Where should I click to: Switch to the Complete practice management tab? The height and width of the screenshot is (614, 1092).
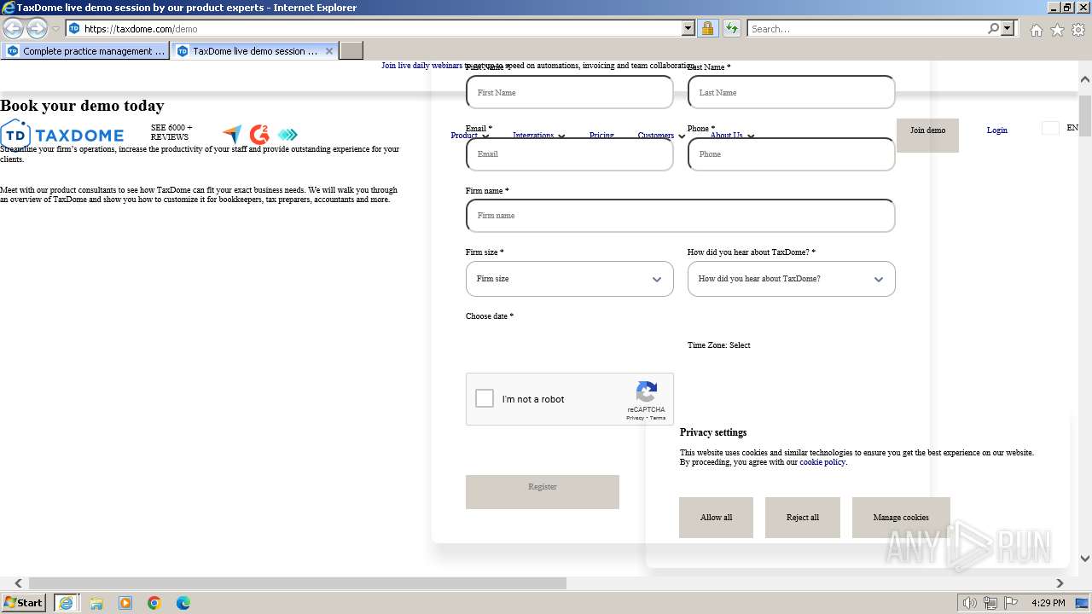coord(86,51)
